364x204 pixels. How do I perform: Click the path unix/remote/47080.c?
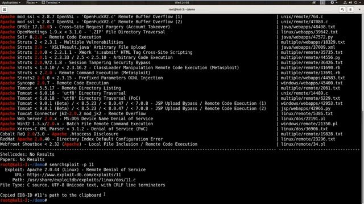(304, 22)
